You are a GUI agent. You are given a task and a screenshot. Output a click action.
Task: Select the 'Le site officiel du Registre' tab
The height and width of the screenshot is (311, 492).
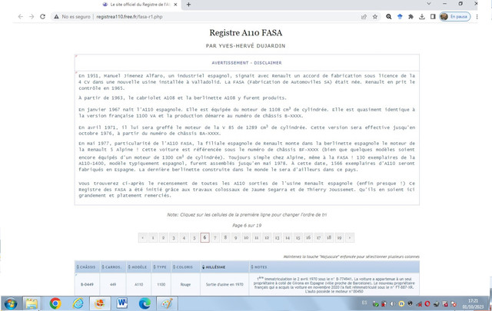click(140, 5)
